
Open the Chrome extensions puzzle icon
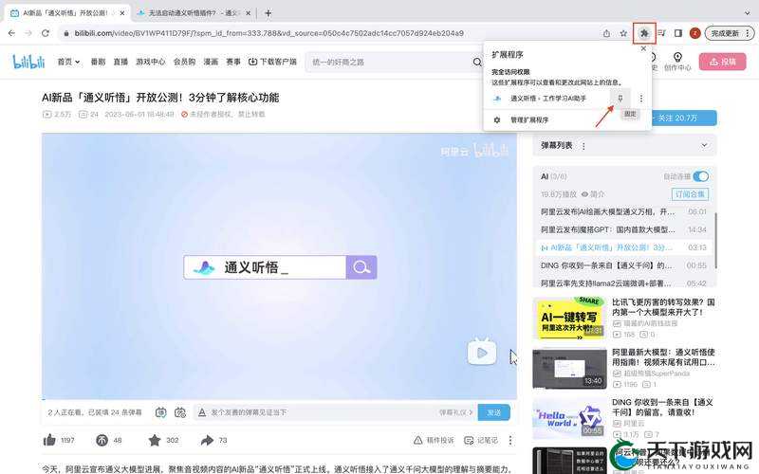point(644,33)
